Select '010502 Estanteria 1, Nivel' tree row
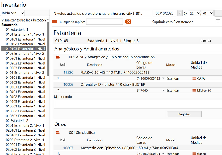Viewport: 222px width, 155px height. point(25,111)
